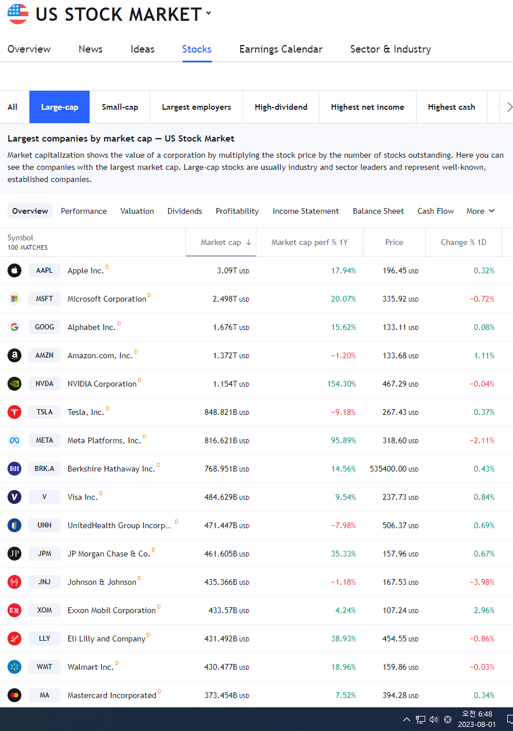The image size is (513, 731).
Task: Click the Microsoft logo icon
Action: (14, 299)
